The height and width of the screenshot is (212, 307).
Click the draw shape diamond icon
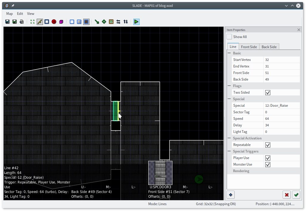[104, 22]
